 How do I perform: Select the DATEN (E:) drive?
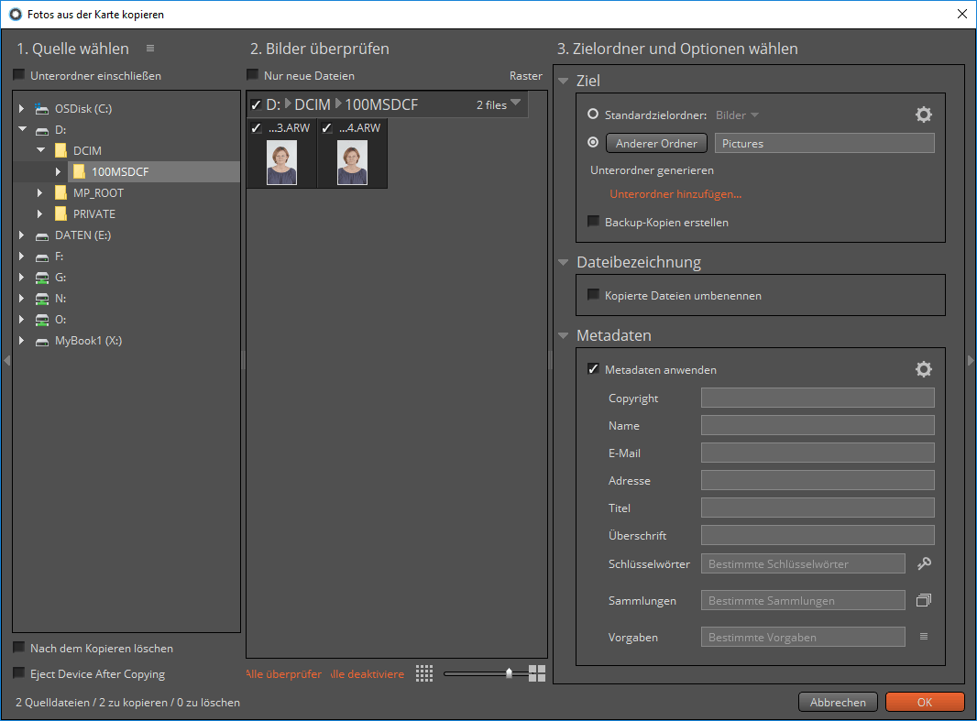point(82,235)
